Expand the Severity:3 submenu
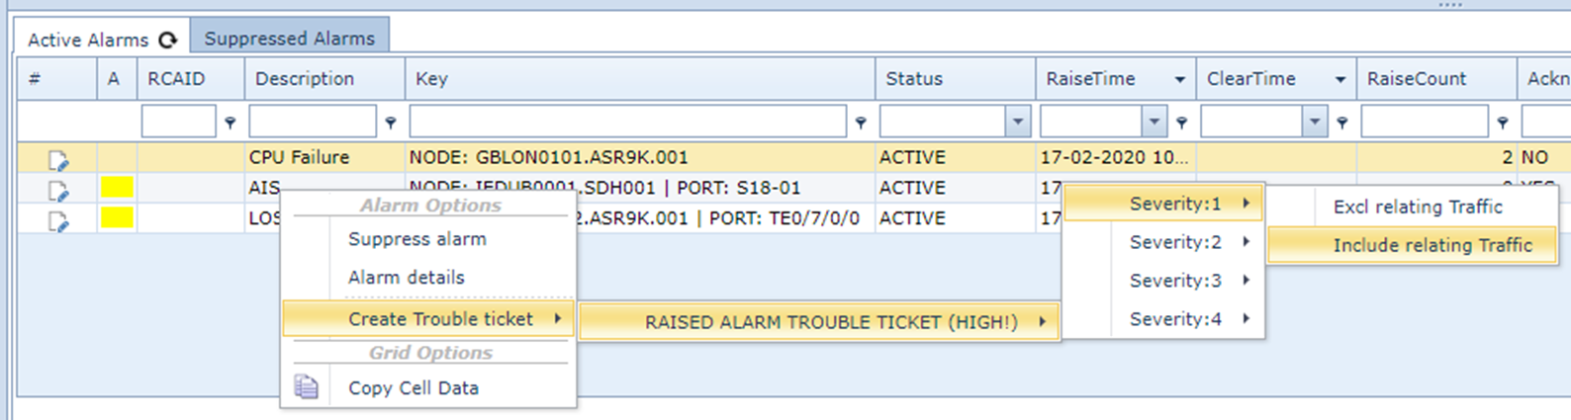The image size is (1571, 420). pyautogui.click(x=1175, y=281)
